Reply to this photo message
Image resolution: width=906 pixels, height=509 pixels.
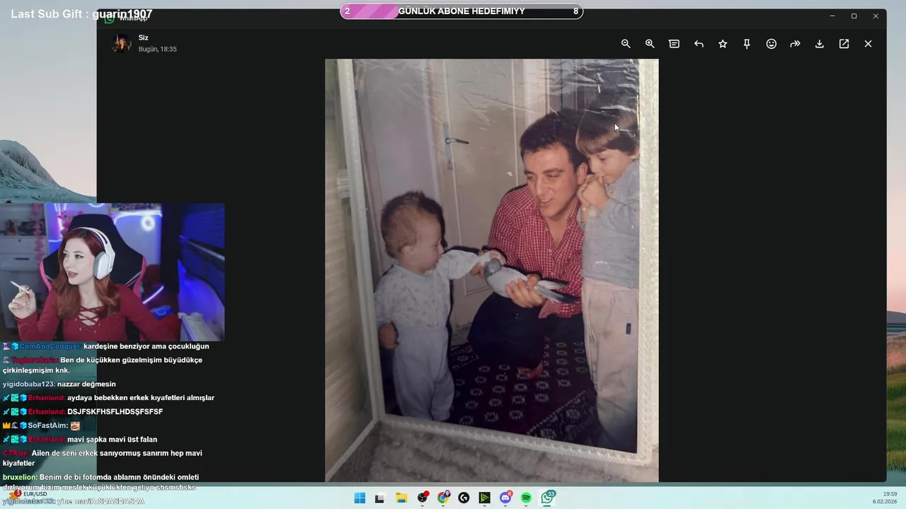(x=699, y=44)
